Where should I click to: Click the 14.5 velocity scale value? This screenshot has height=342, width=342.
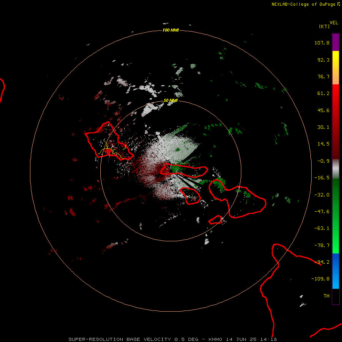[x=323, y=144]
